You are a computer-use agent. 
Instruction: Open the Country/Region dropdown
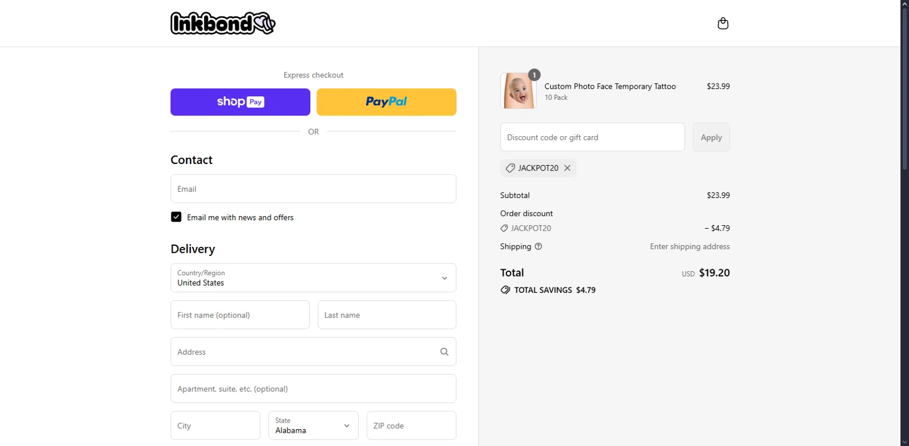313,278
